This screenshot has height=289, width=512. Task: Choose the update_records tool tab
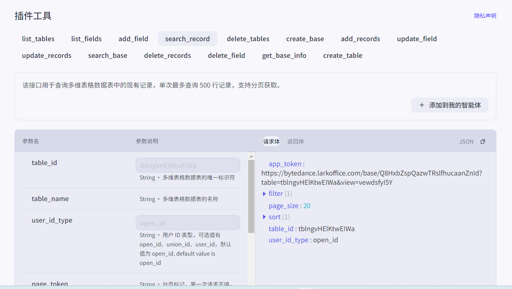(x=47, y=55)
